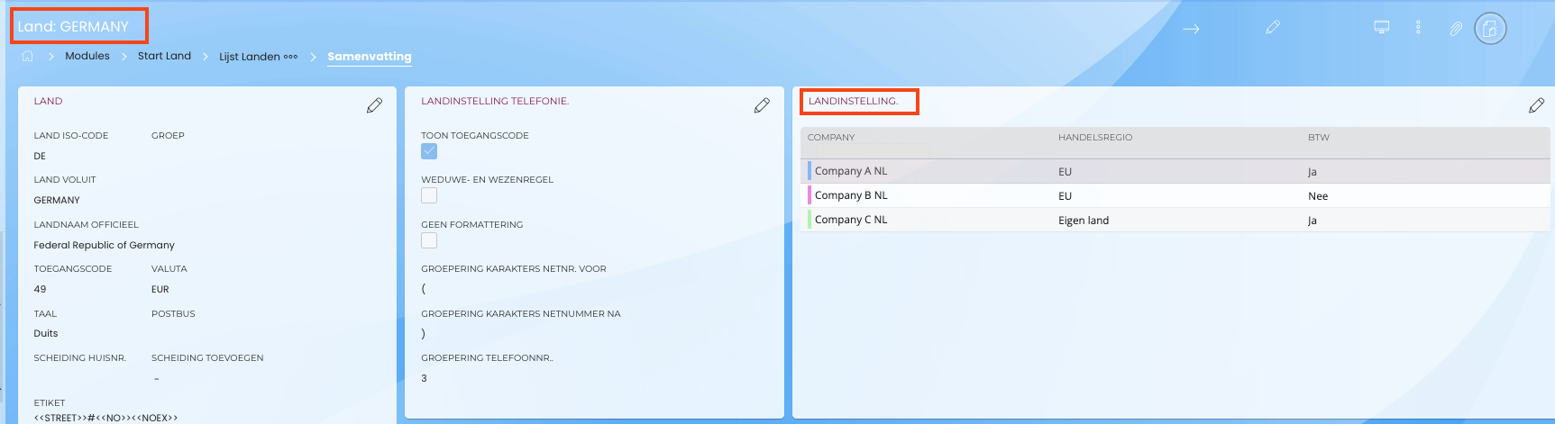Check the Geen Formattering checkbox
Screen dimensions: 1555x424
click(x=429, y=240)
